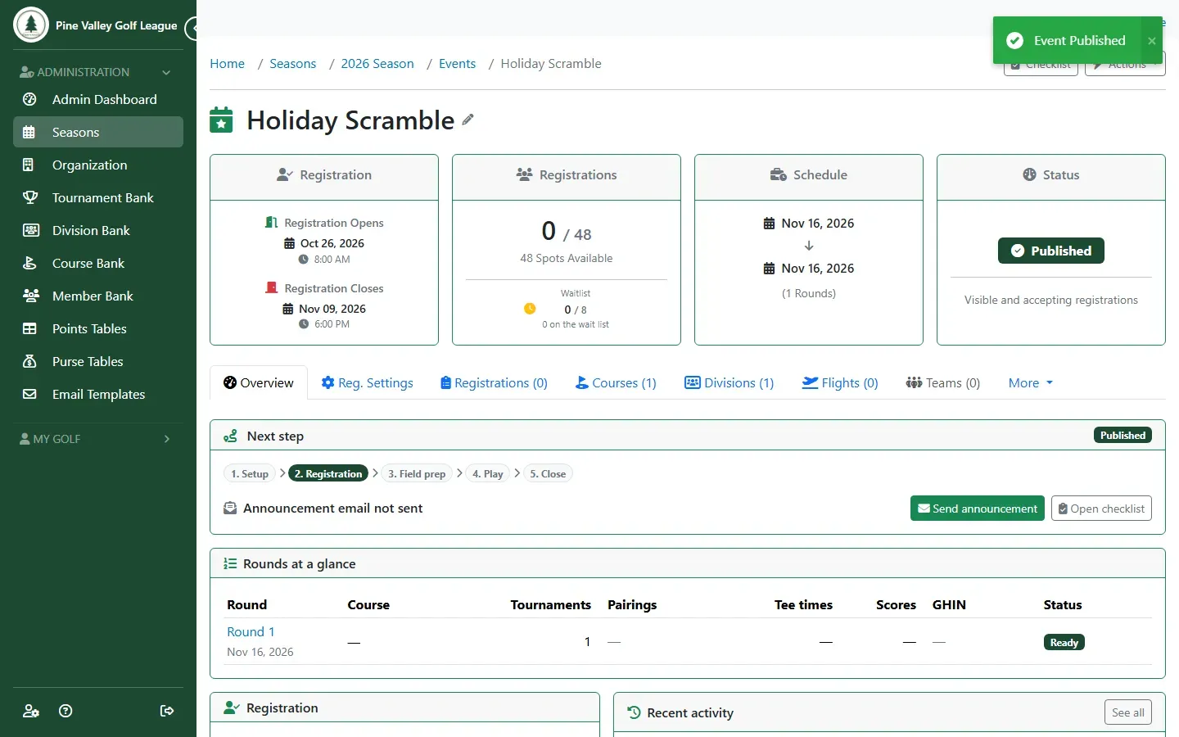This screenshot has width=1179, height=737.
Task: Go to 2026 Season breadcrumb
Action: tap(377, 64)
